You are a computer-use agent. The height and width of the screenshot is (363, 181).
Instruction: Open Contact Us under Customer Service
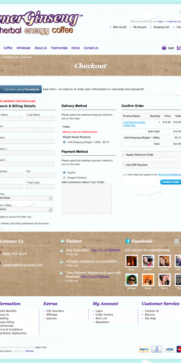pos(152,311)
